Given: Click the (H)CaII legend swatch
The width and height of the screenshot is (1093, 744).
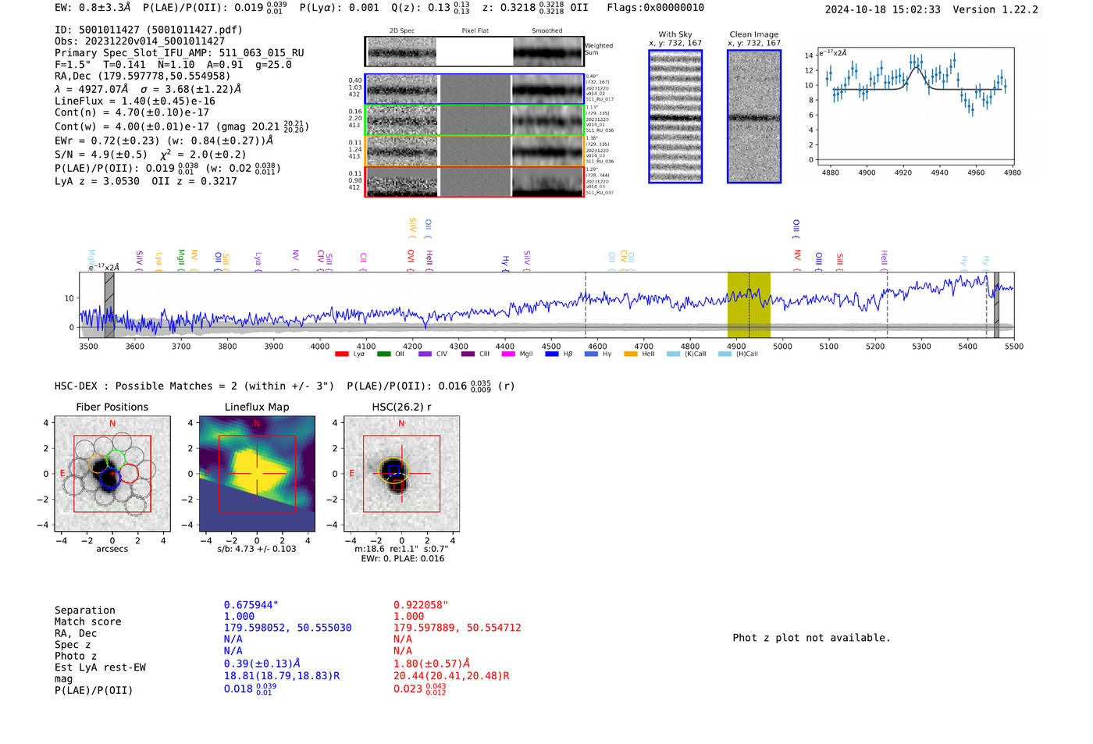Looking at the screenshot, I should tap(725, 354).
